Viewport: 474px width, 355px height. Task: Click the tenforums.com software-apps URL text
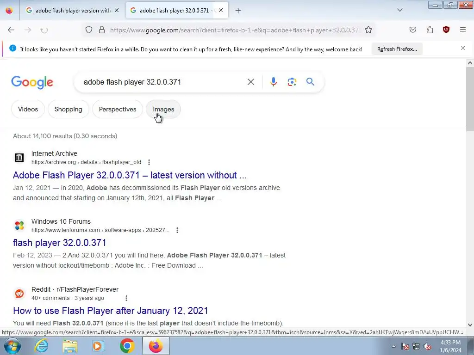[100, 230]
